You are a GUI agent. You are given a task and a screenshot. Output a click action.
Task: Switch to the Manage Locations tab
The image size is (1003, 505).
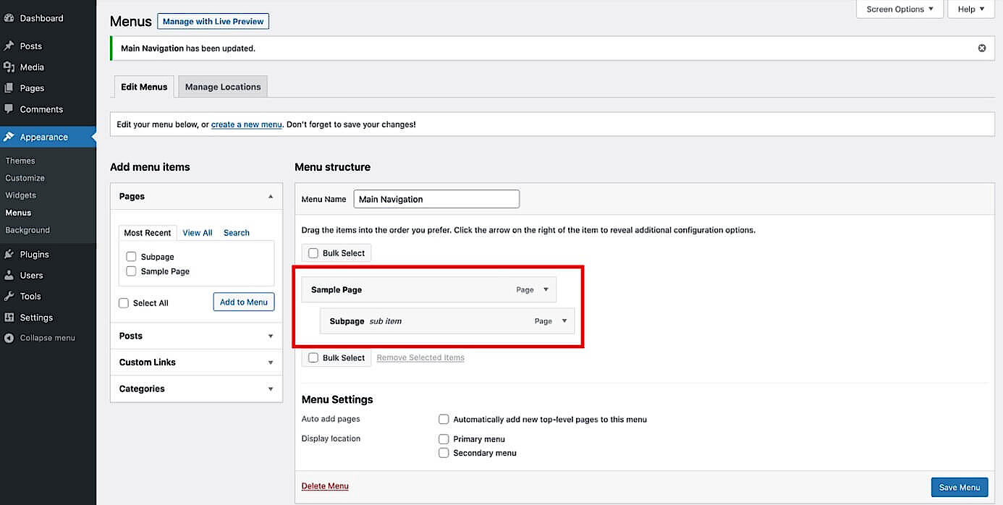[x=222, y=86]
